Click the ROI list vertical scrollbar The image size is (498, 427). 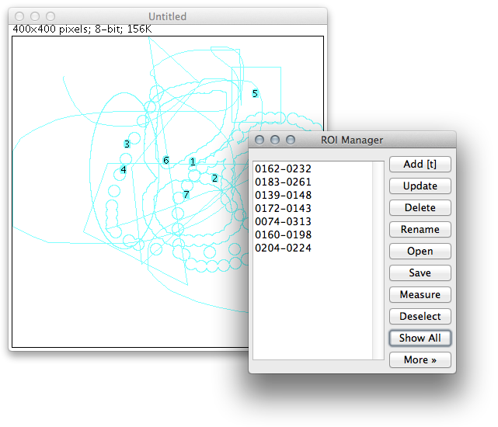(378, 260)
